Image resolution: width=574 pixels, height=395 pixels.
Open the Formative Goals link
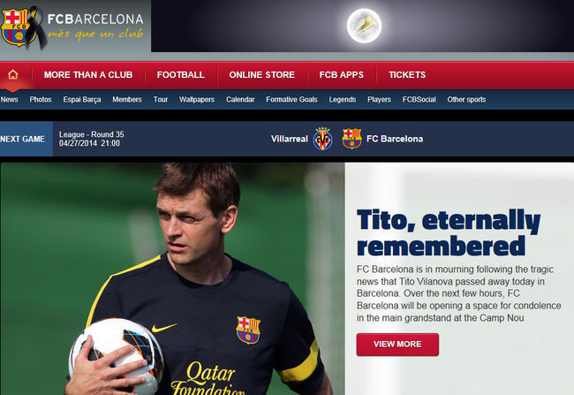click(291, 100)
